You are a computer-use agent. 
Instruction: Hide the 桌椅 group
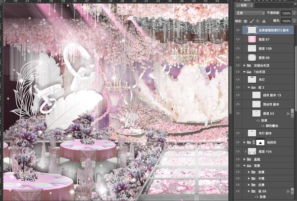pyautogui.click(x=238, y=159)
